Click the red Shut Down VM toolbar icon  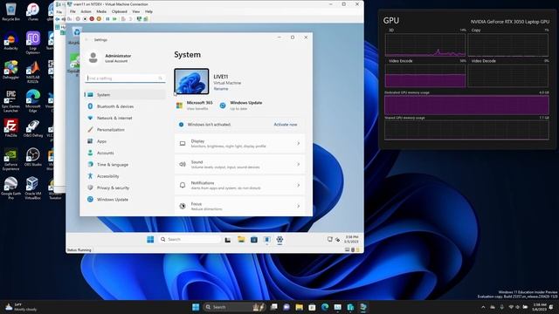92,19
